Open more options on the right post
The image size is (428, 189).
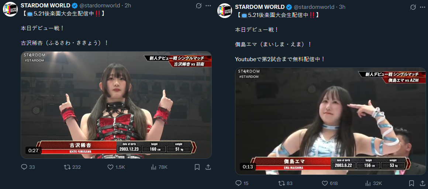(x=422, y=7)
